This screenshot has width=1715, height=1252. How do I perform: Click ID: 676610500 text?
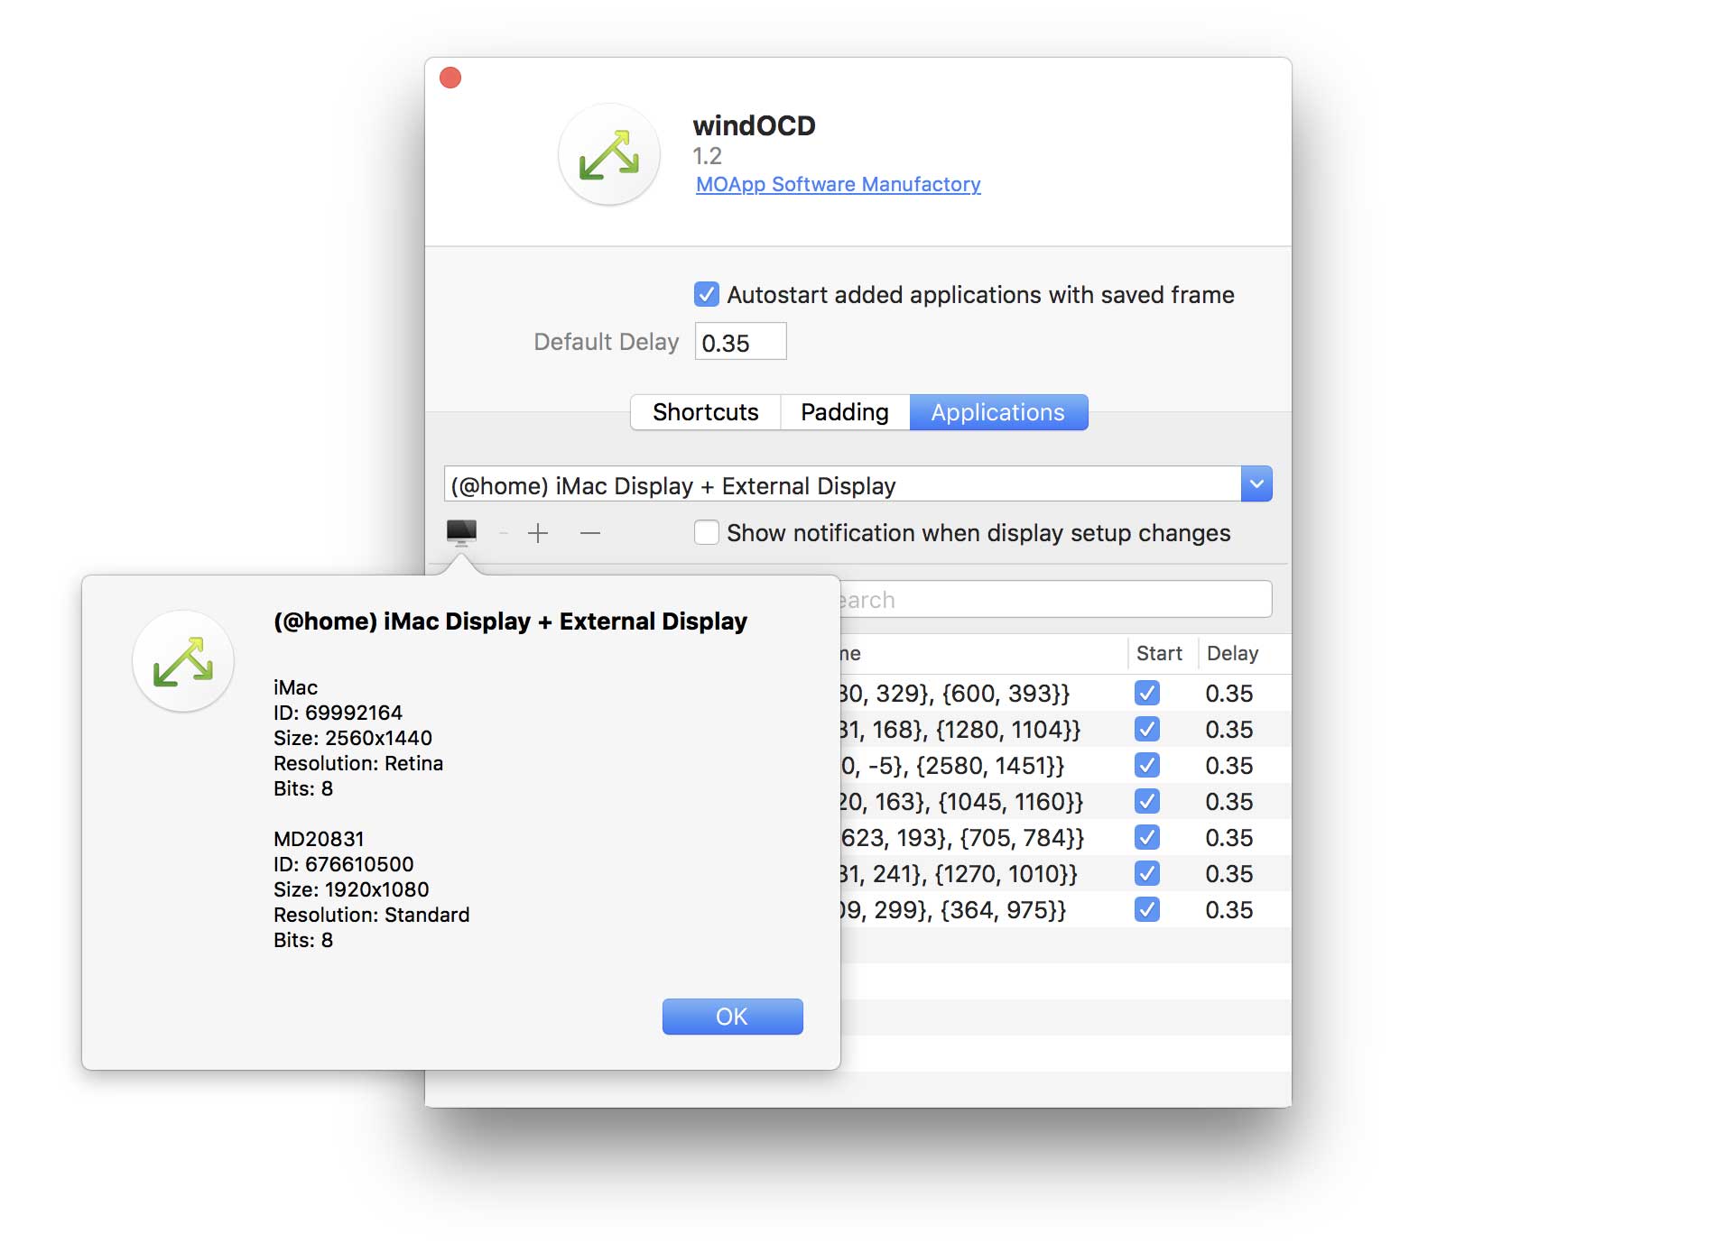343,864
